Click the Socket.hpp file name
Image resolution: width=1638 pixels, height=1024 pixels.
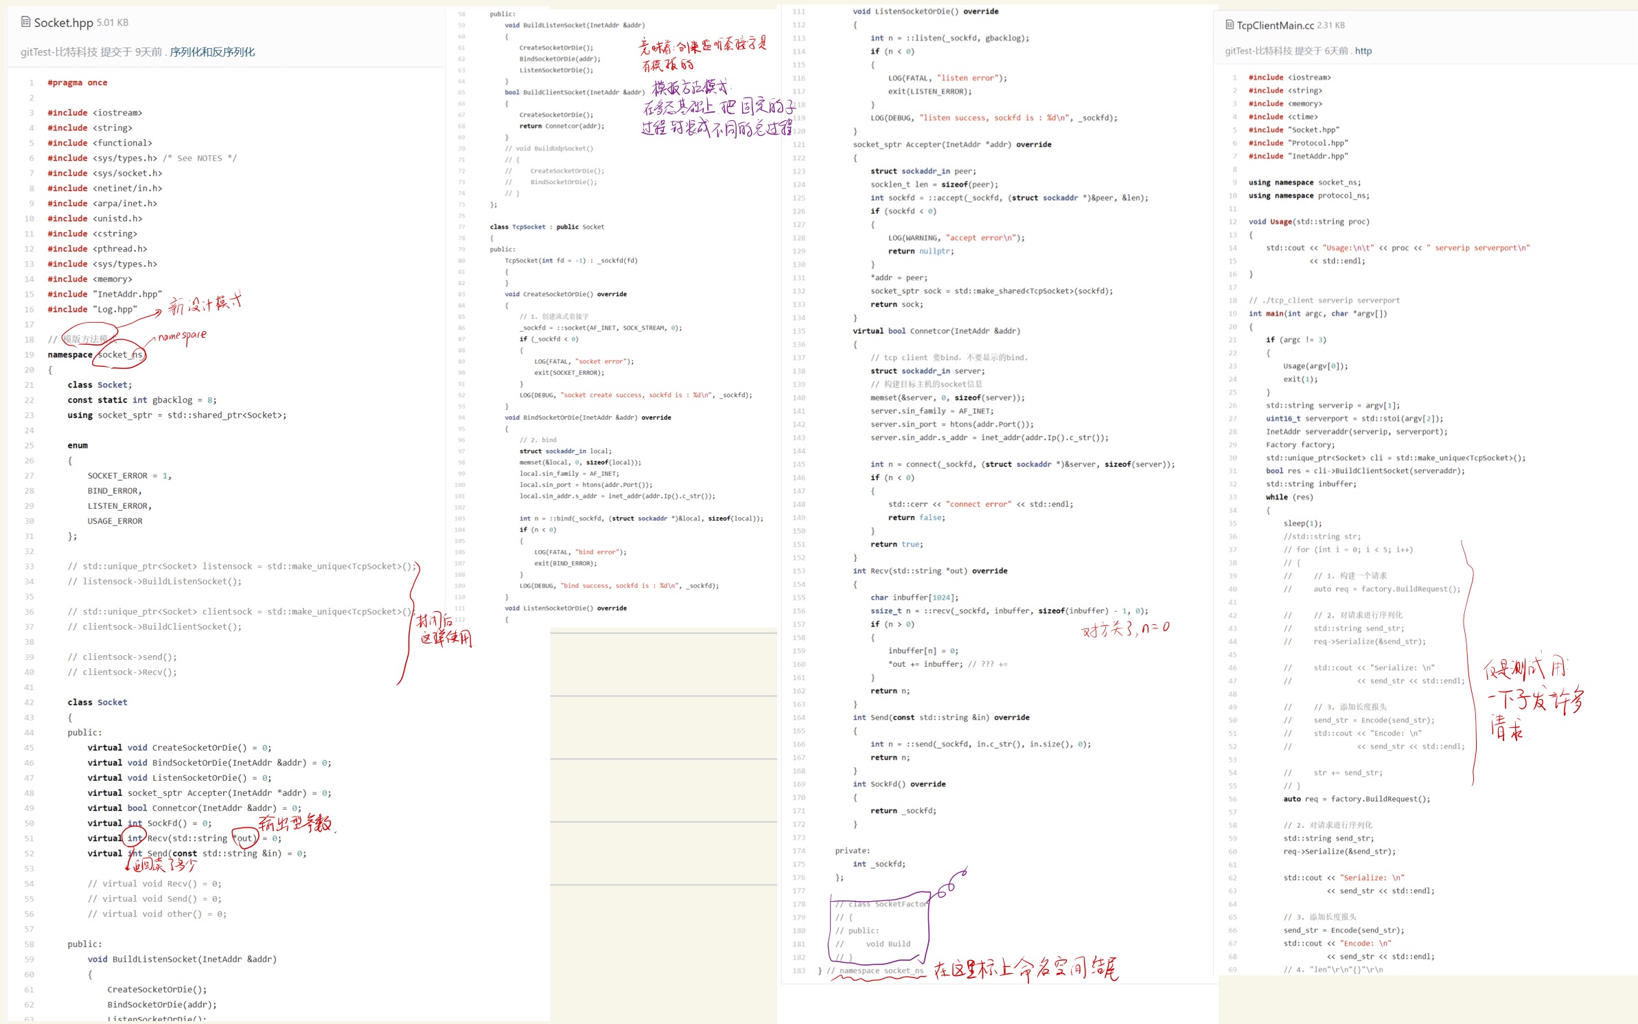pos(63,23)
